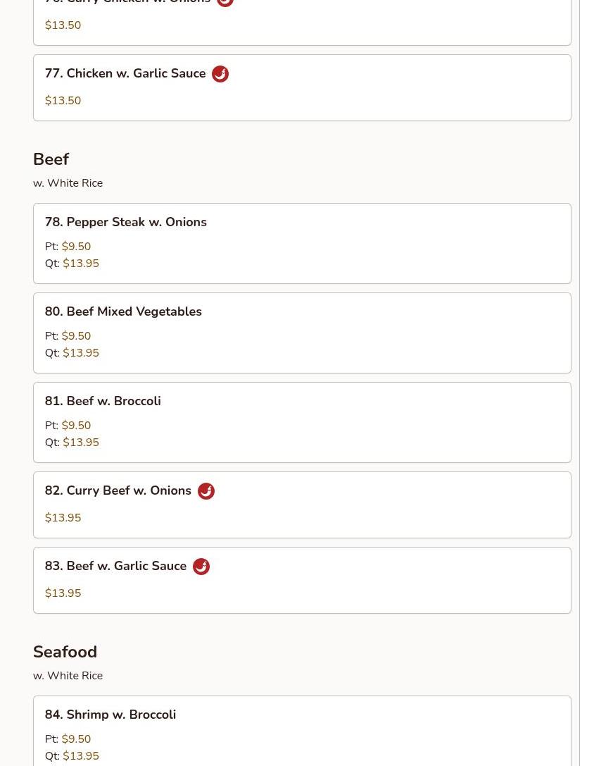
Task: Click the Seafood section heading
Action: click(x=65, y=652)
